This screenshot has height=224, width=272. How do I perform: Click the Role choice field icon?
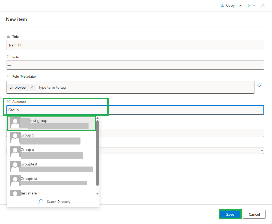click(x=8, y=57)
